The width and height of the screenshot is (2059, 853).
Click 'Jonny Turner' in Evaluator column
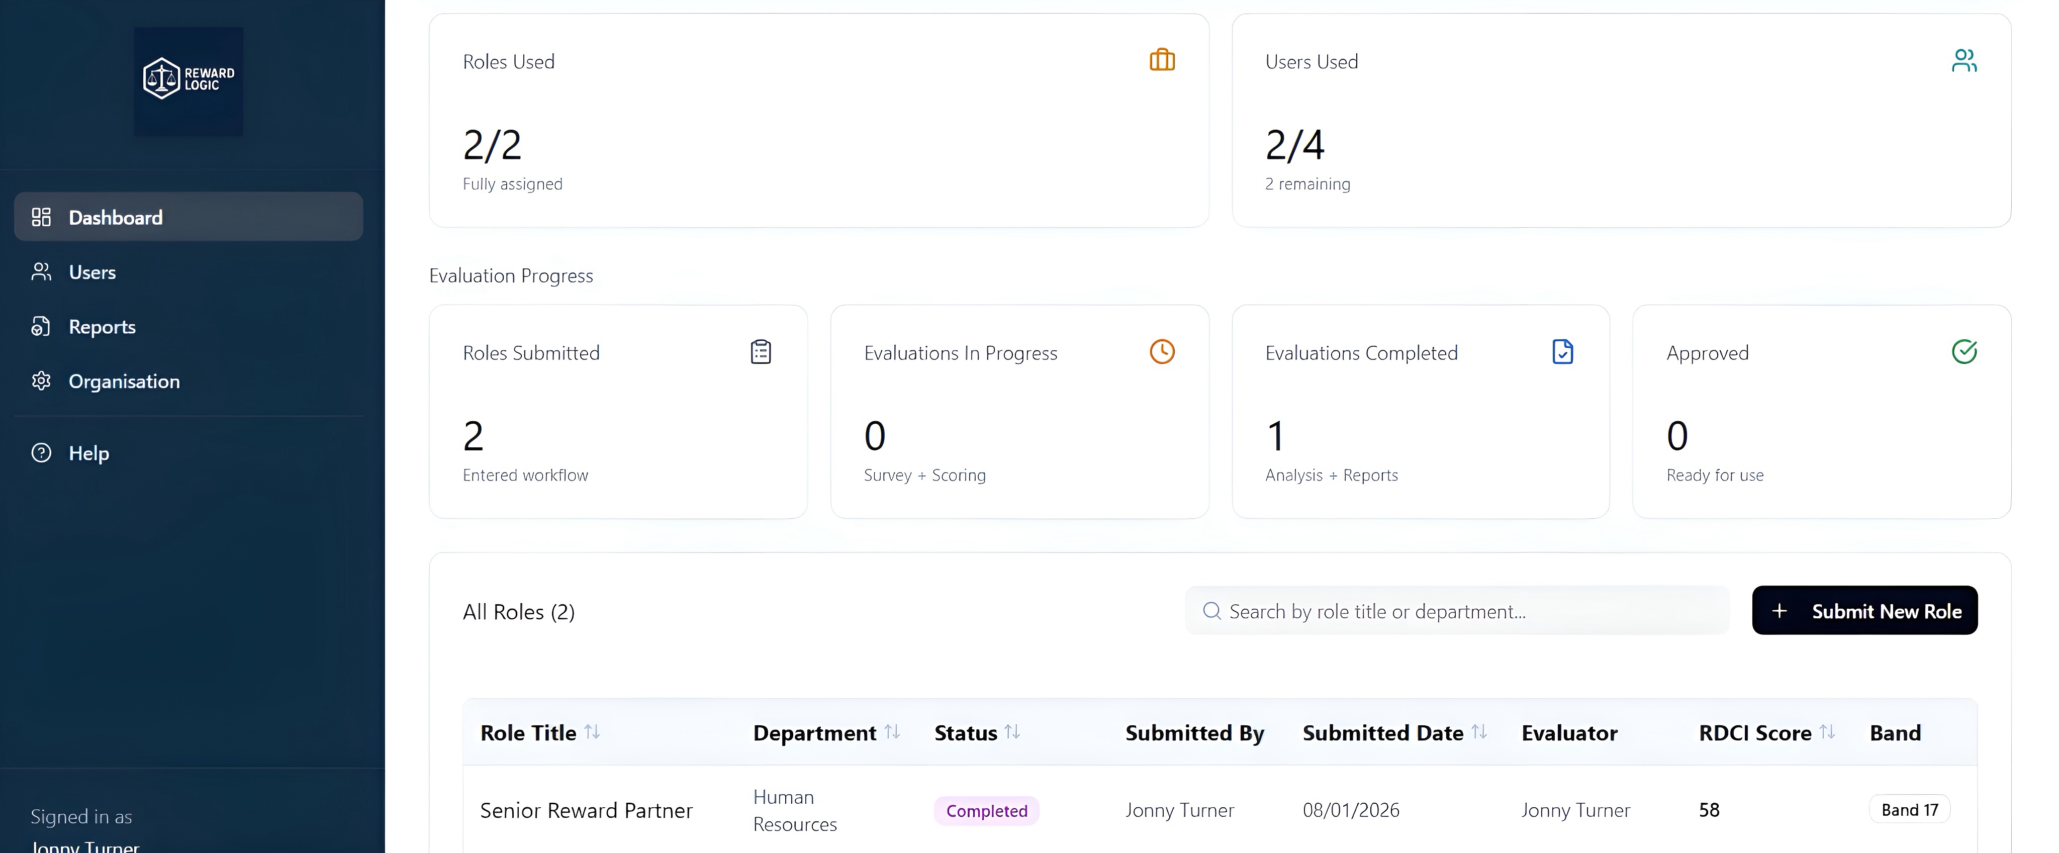pyautogui.click(x=1575, y=810)
